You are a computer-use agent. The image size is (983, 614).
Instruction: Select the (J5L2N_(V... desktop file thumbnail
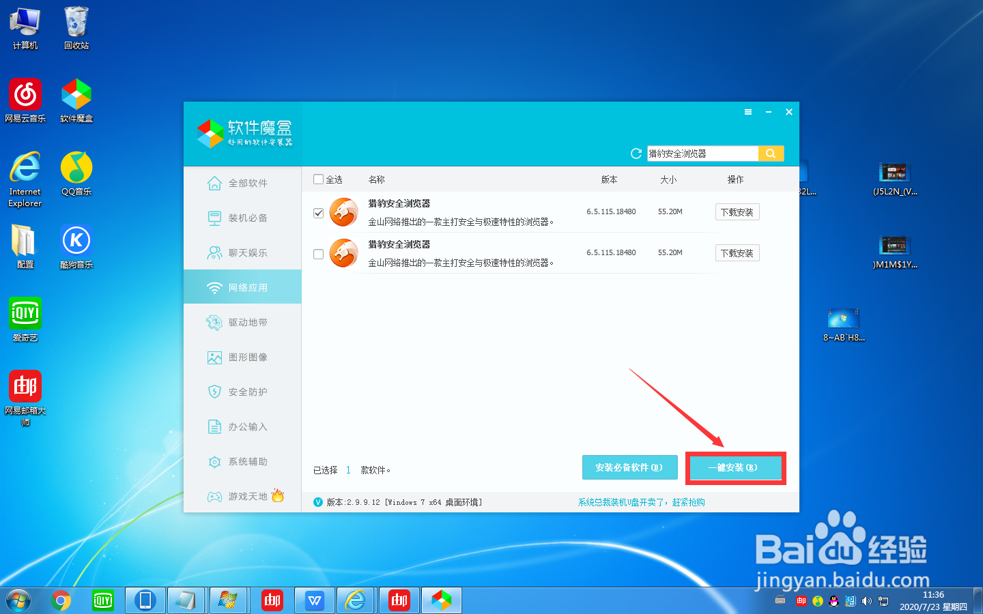coord(895,179)
